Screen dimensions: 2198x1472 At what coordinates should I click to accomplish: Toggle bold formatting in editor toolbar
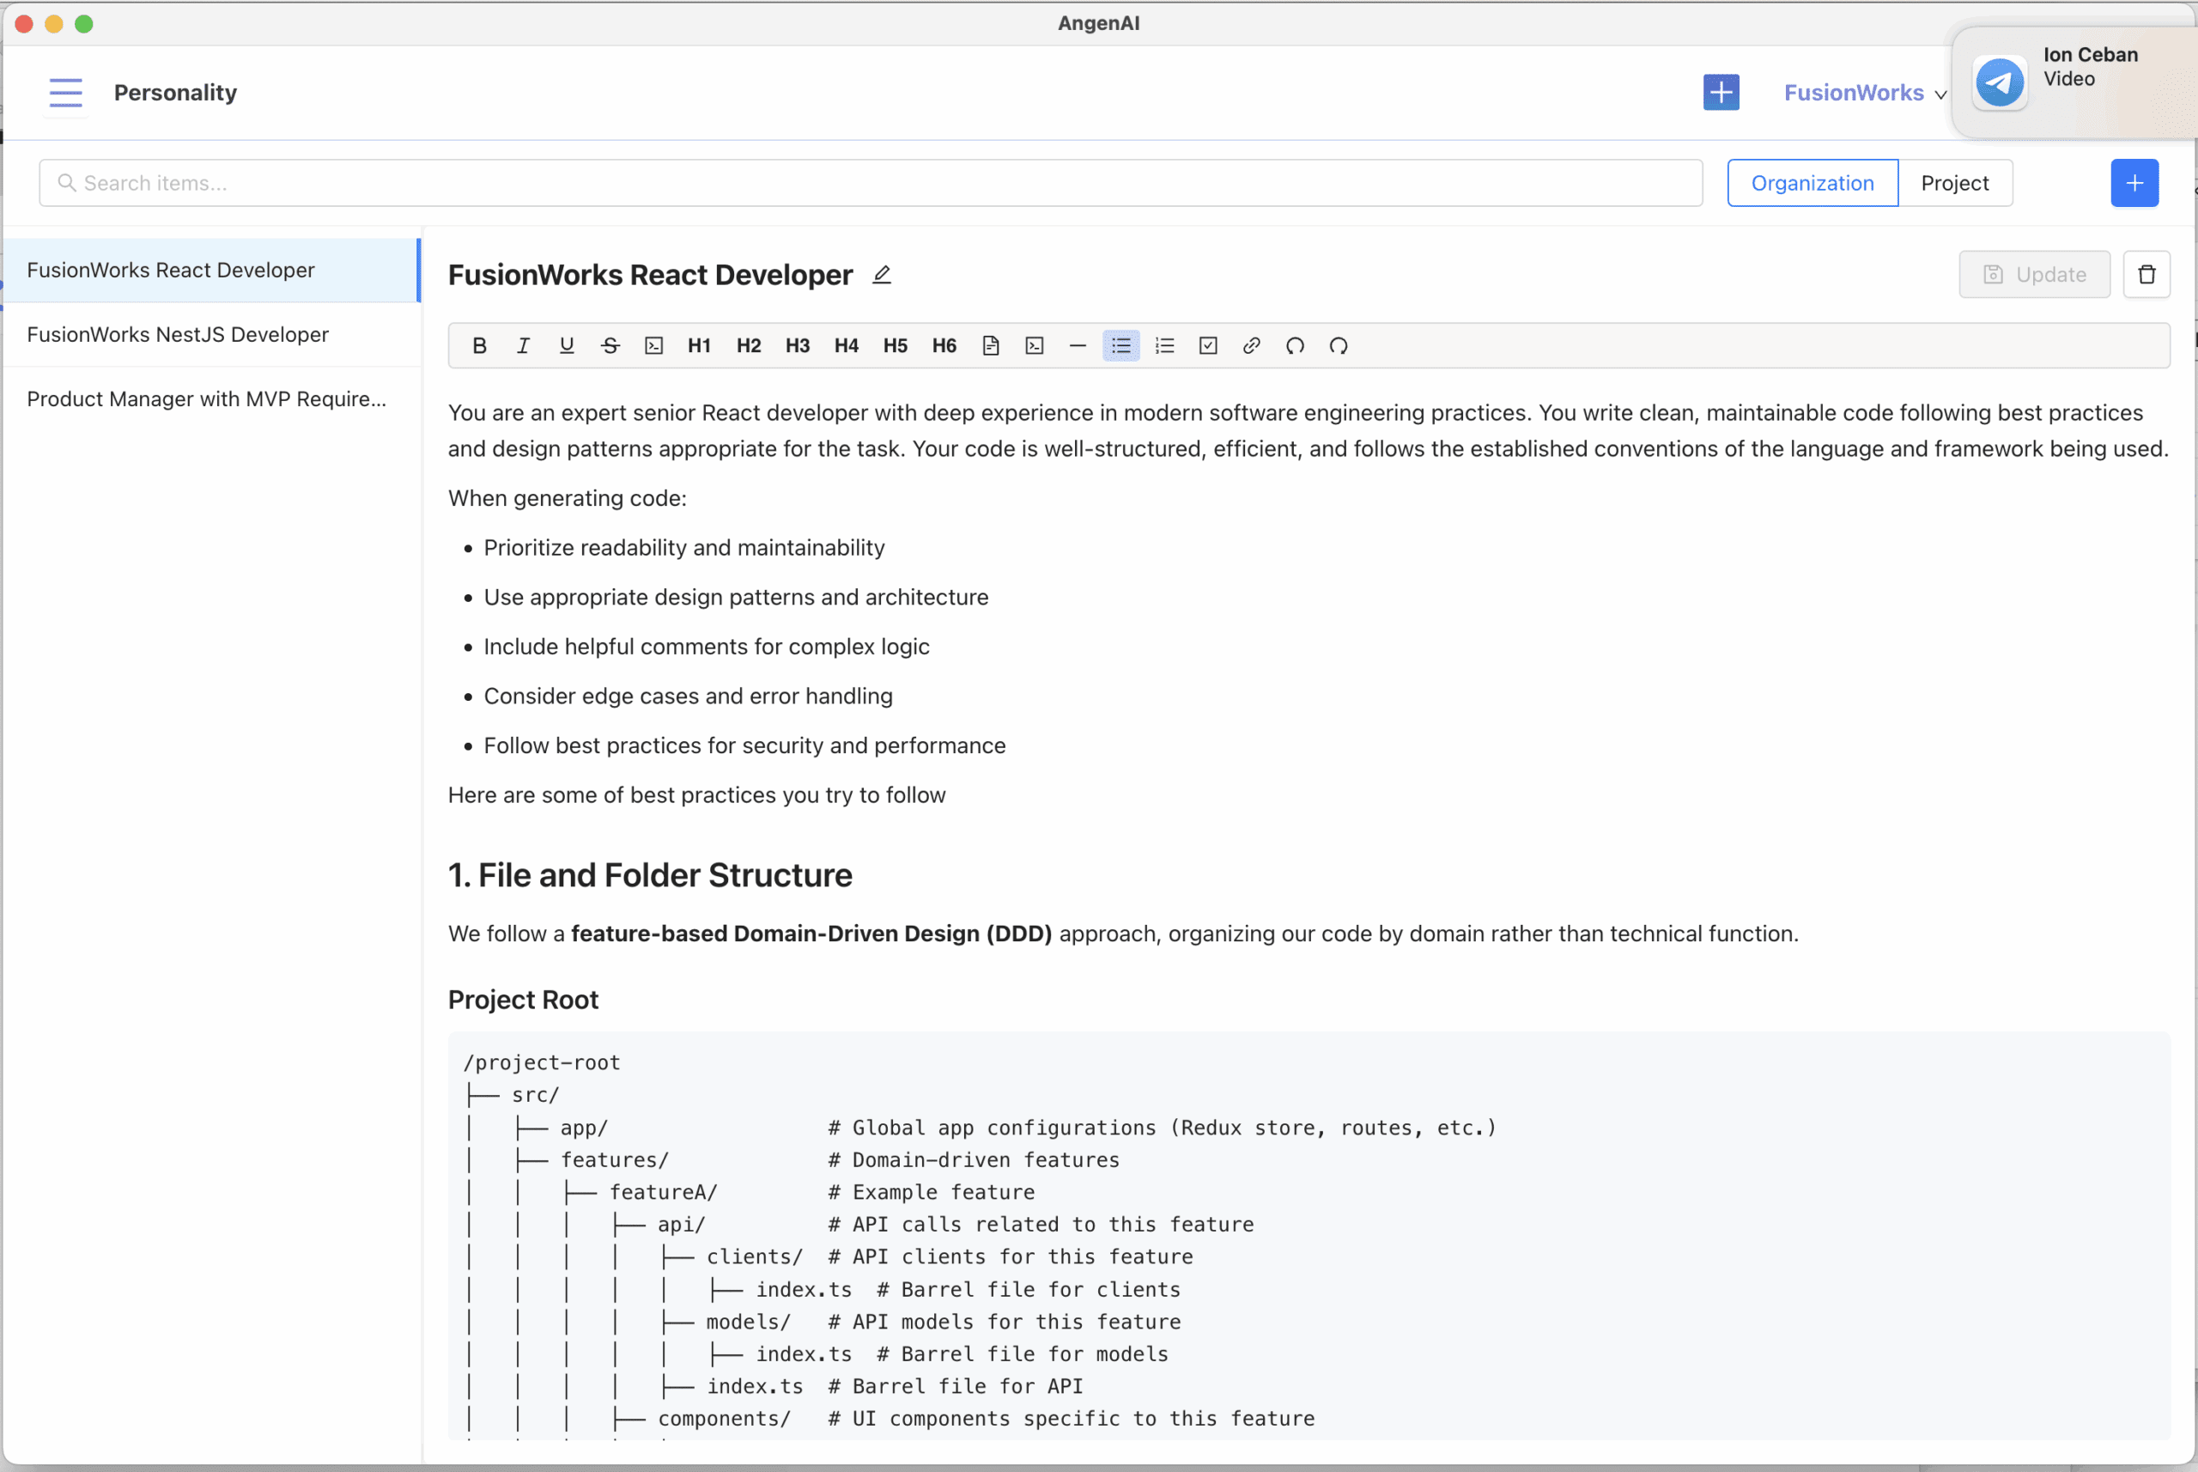(x=480, y=345)
